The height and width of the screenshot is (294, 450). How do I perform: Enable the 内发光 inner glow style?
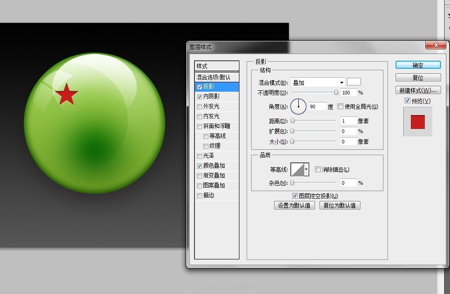pos(199,116)
